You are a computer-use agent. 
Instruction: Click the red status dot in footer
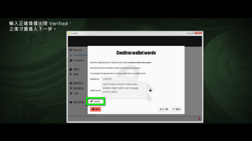tap(199, 119)
